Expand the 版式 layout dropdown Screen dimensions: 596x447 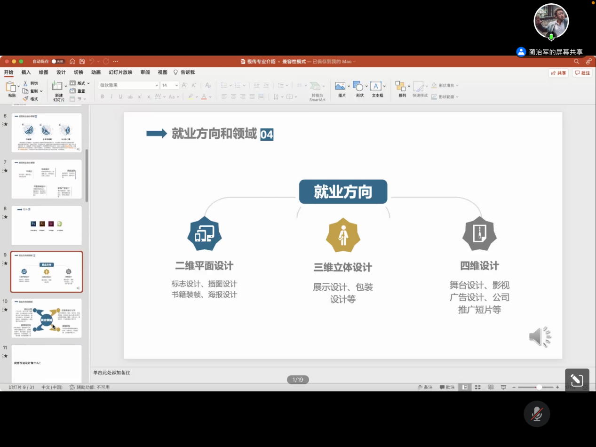pos(80,83)
